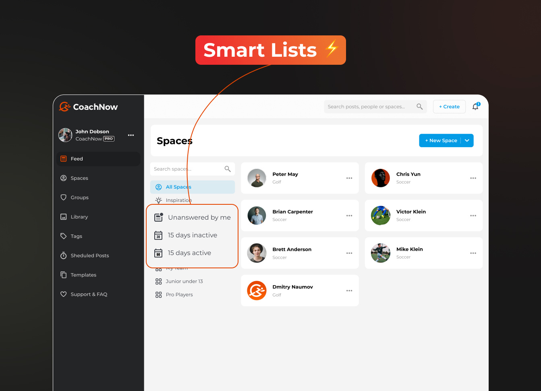Click the Create button
The image size is (541, 391).
[449, 106]
